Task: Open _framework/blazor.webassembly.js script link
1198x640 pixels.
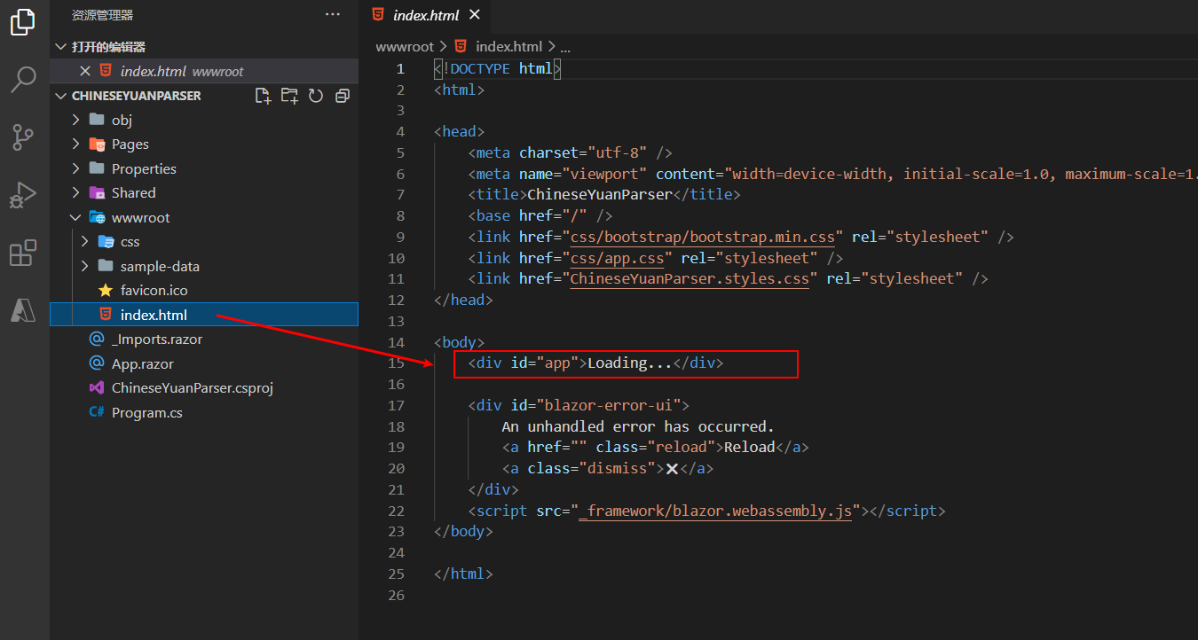Action: point(714,511)
